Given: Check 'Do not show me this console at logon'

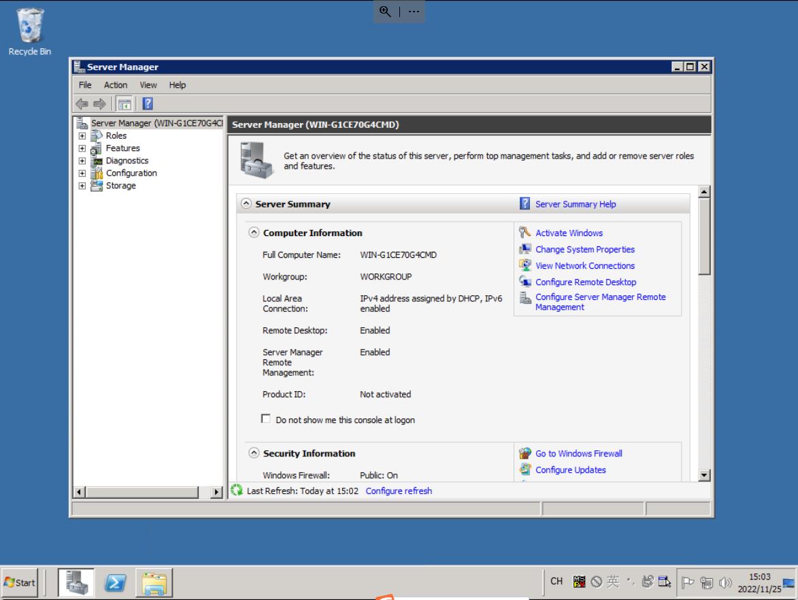Looking at the screenshot, I should (266, 419).
